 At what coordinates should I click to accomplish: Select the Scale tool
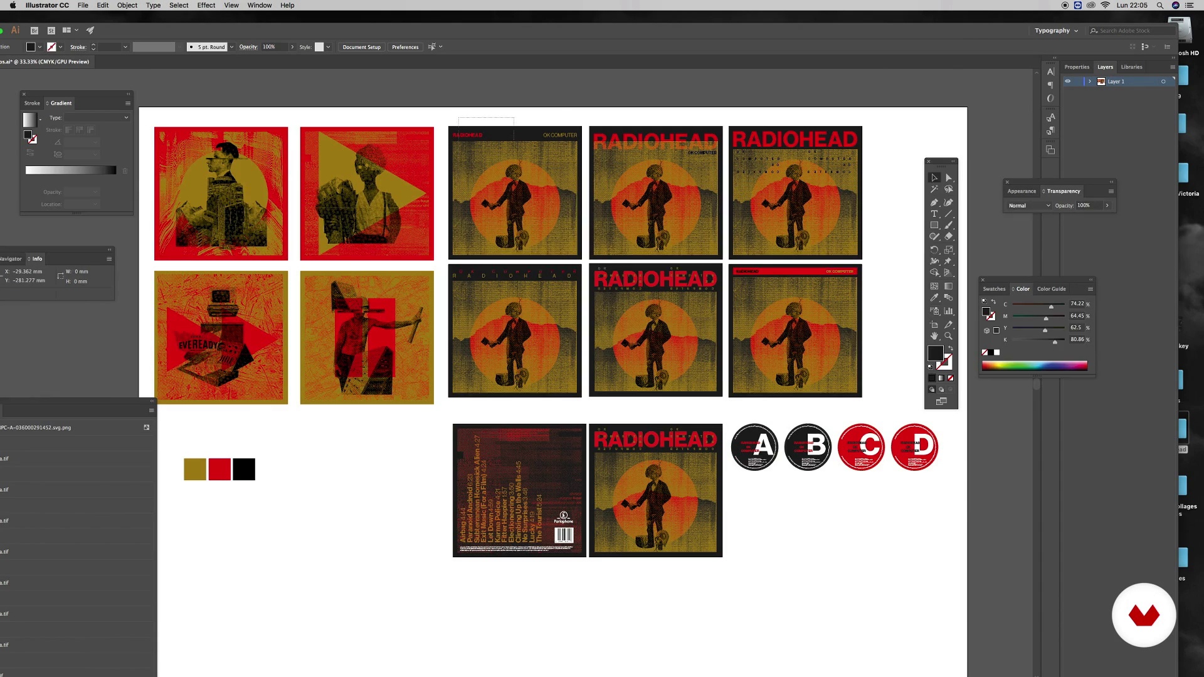(948, 249)
